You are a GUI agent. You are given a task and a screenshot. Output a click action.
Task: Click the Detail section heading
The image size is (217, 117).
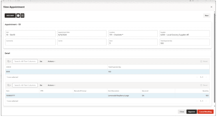point(7,53)
